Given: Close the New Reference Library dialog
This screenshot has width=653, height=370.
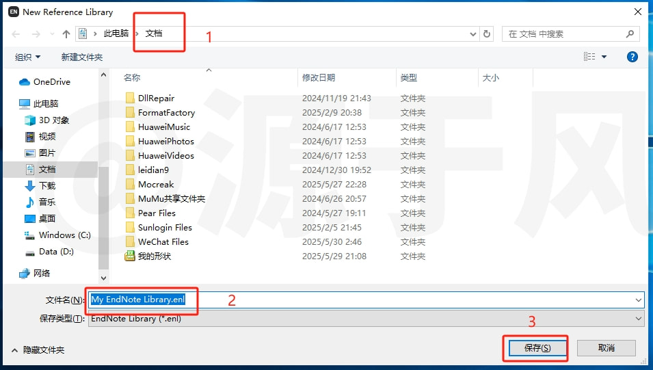Looking at the screenshot, I should [637, 12].
